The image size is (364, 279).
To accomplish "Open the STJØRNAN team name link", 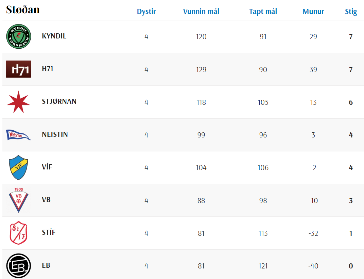I will click(x=59, y=101).
